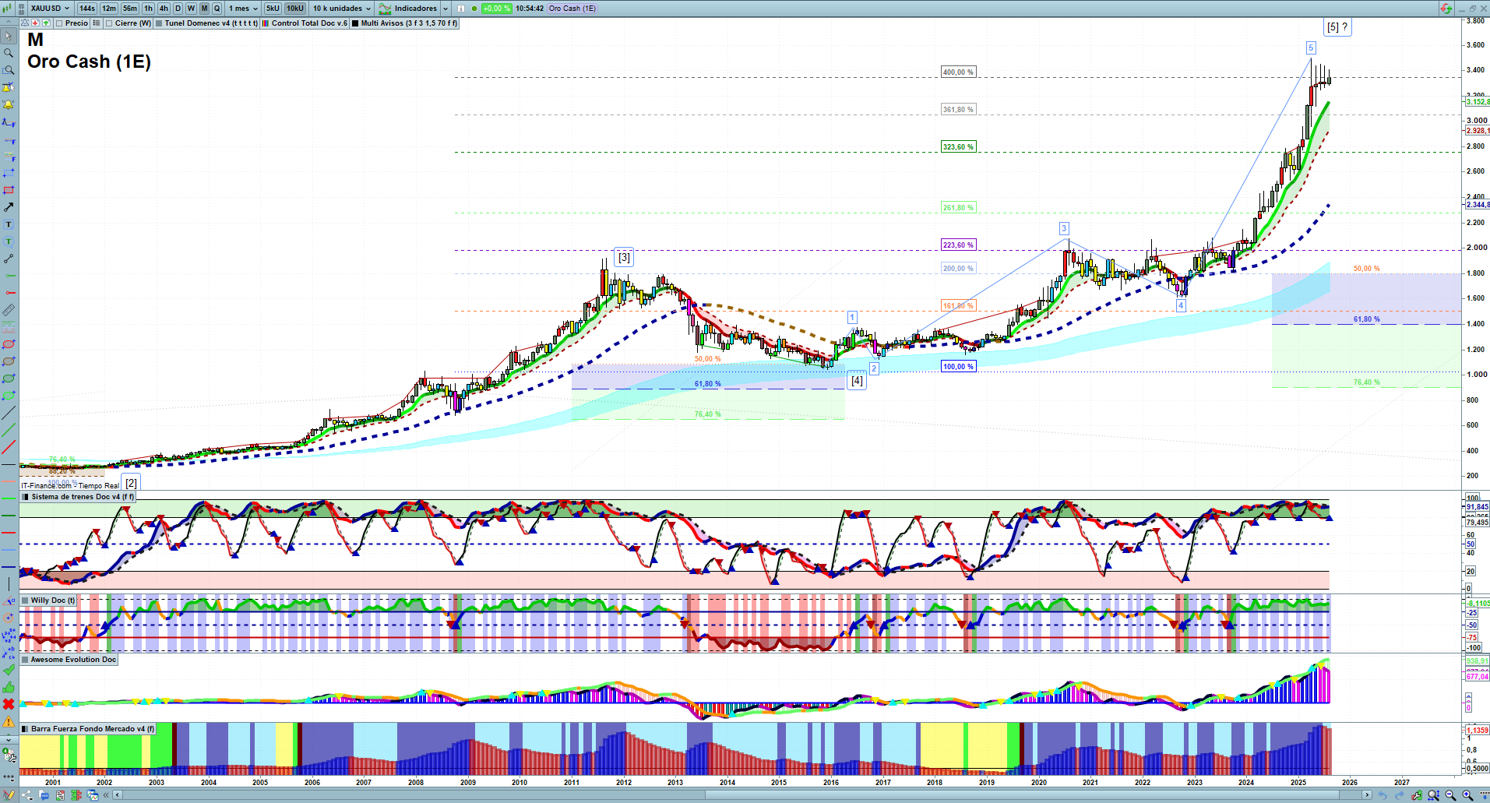This screenshot has height=803, width=1490.
Task: Pick the black arrow drawing tool
Action: click(9, 207)
